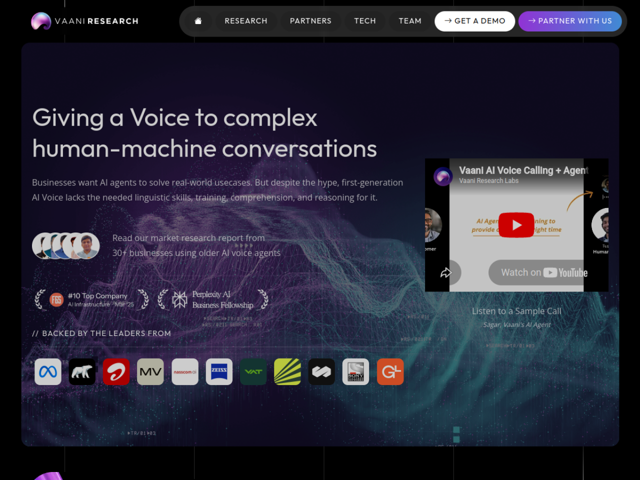Viewport: 640px width, 480px height.
Task: Click the nasscom ai logo tile
Action: 185,371
